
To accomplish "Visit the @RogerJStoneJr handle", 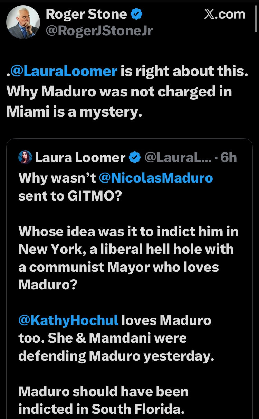I will 99,30.
